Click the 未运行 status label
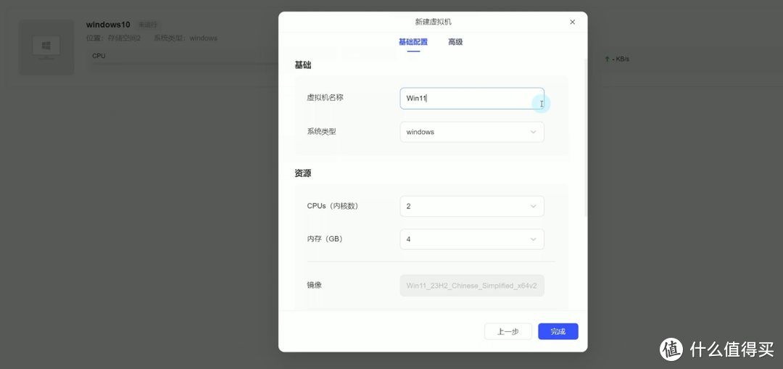The width and height of the screenshot is (783, 369). click(146, 25)
